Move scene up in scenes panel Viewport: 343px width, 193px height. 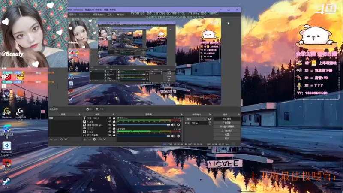[x=61, y=139]
